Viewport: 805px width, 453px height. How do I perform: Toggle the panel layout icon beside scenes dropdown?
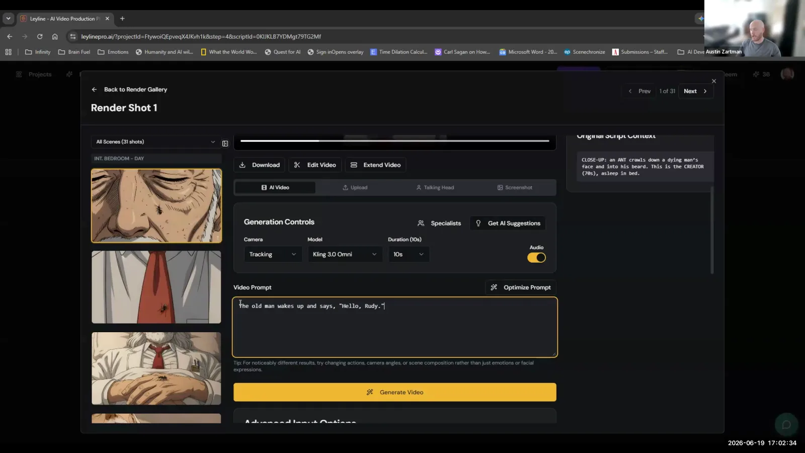(x=225, y=143)
